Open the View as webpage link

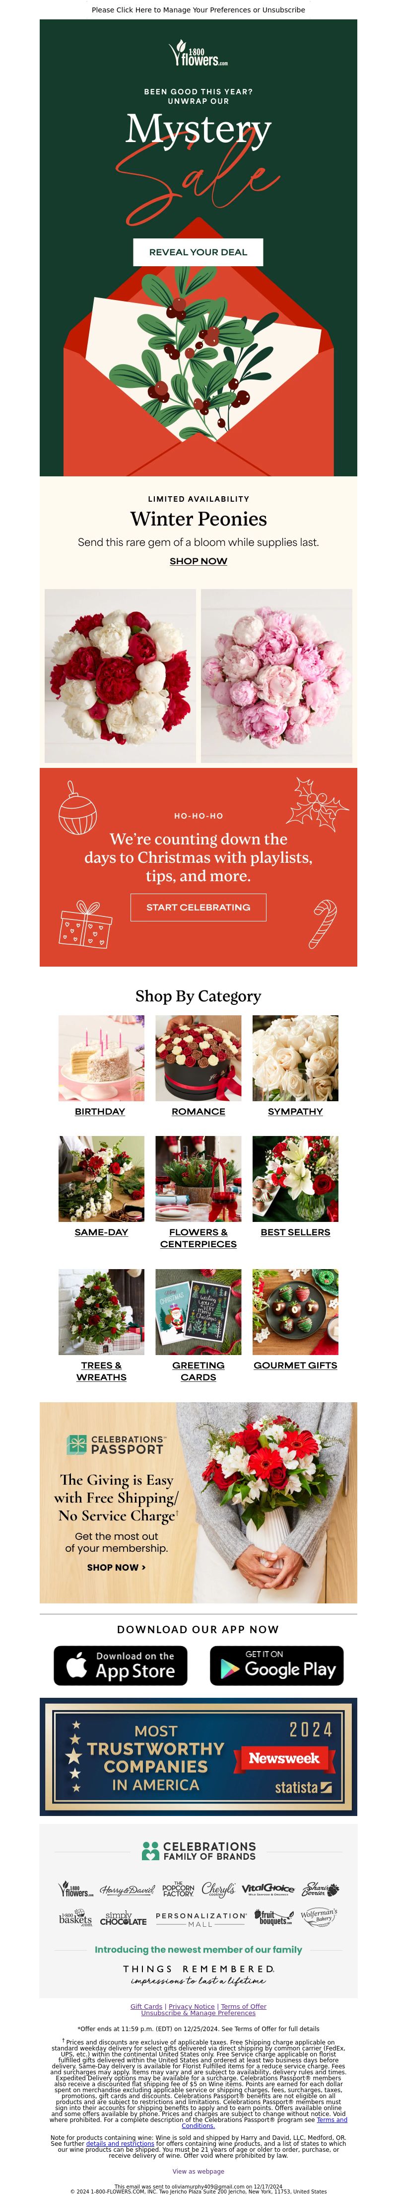pyautogui.click(x=198, y=2171)
